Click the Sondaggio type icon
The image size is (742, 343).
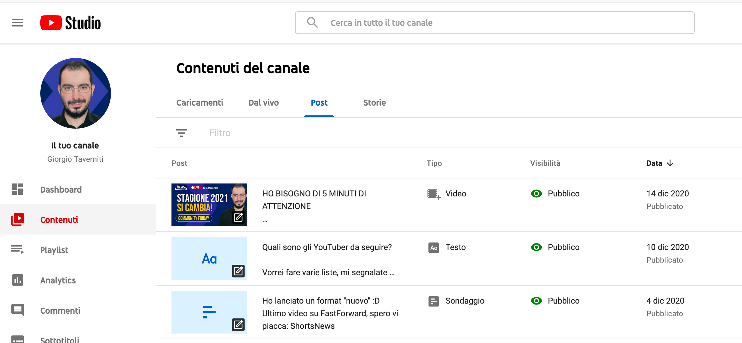click(434, 301)
